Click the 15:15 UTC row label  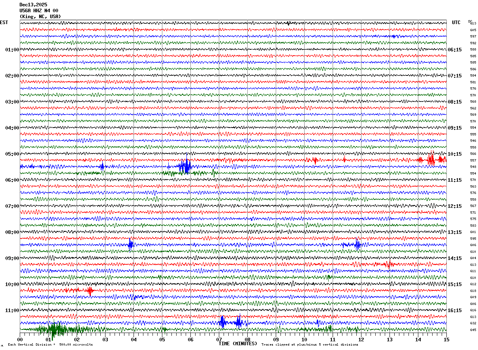455,284
